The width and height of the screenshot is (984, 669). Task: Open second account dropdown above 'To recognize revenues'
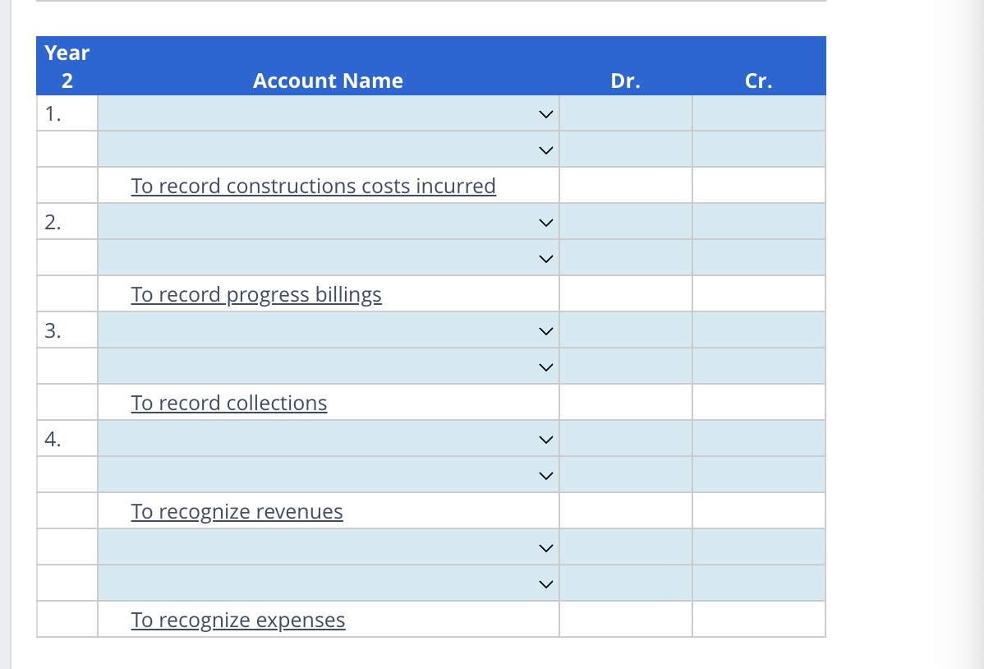pyautogui.click(x=329, y=475)
